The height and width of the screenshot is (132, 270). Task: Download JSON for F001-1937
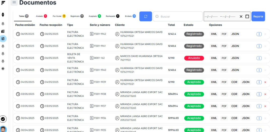(246, 106)
